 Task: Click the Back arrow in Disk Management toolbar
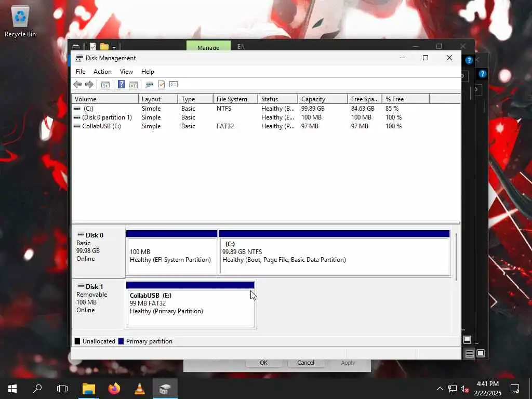(x=77, y=85)
